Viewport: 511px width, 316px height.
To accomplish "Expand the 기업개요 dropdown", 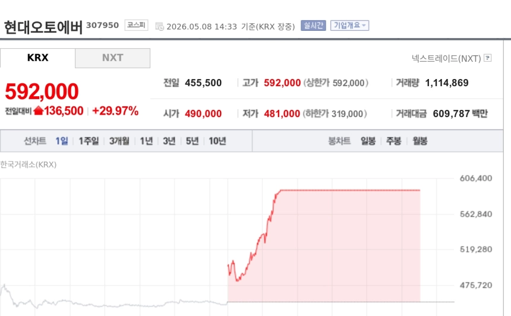I will click(350, 26).
